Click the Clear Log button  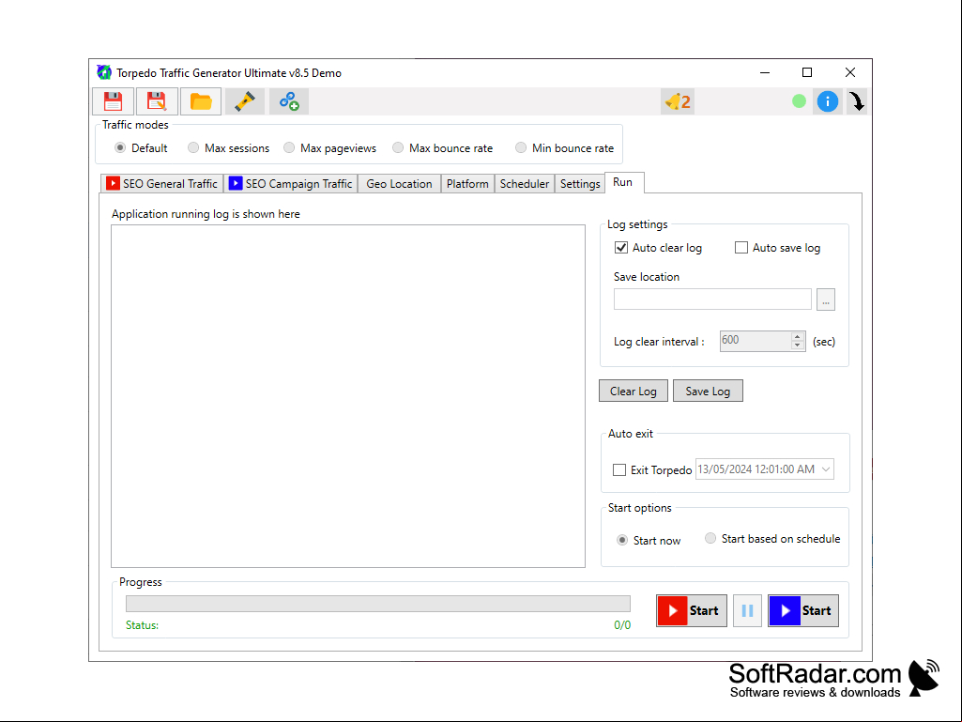[634, 392]
